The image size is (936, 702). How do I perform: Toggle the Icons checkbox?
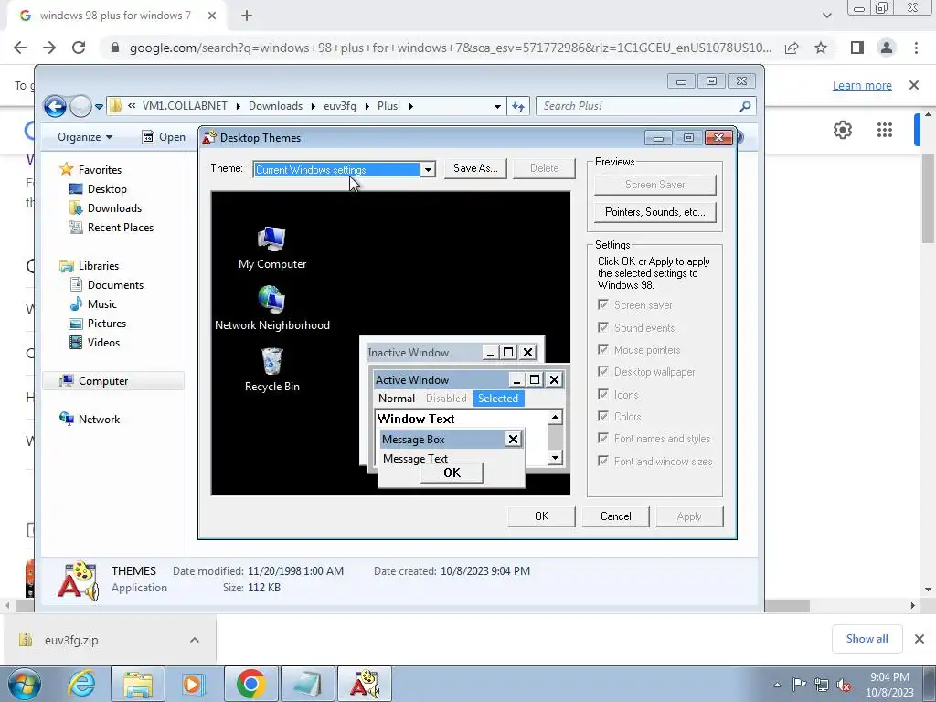point(603,395)
